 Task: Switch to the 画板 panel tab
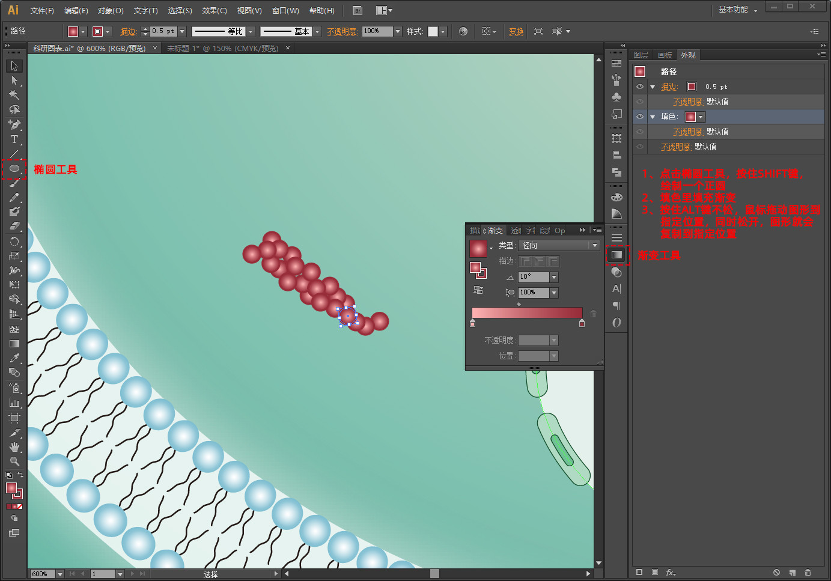(665, 55)
